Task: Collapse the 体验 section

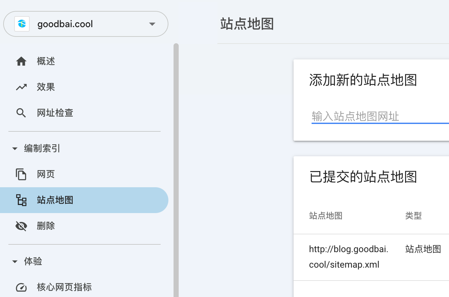Action: point(15,261)
